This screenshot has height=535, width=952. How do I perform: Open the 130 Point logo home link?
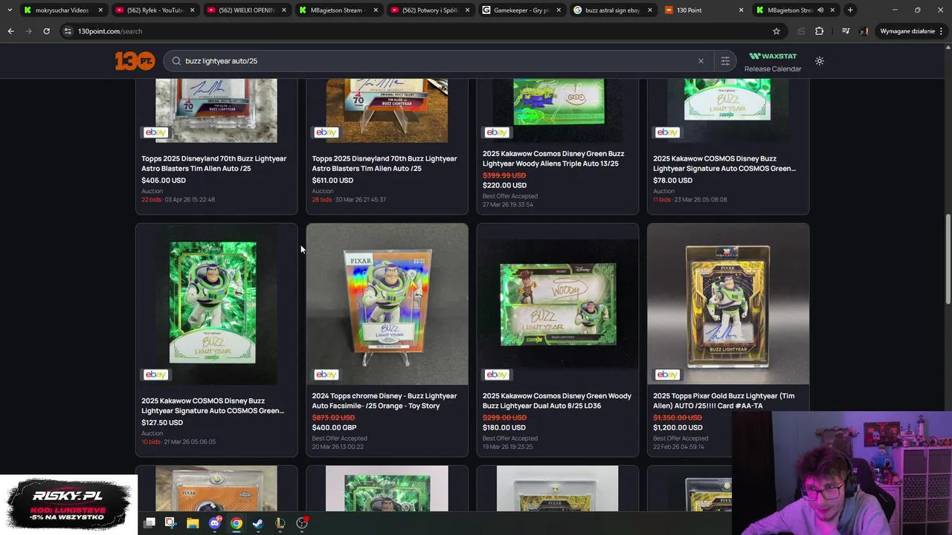(135, 61)
